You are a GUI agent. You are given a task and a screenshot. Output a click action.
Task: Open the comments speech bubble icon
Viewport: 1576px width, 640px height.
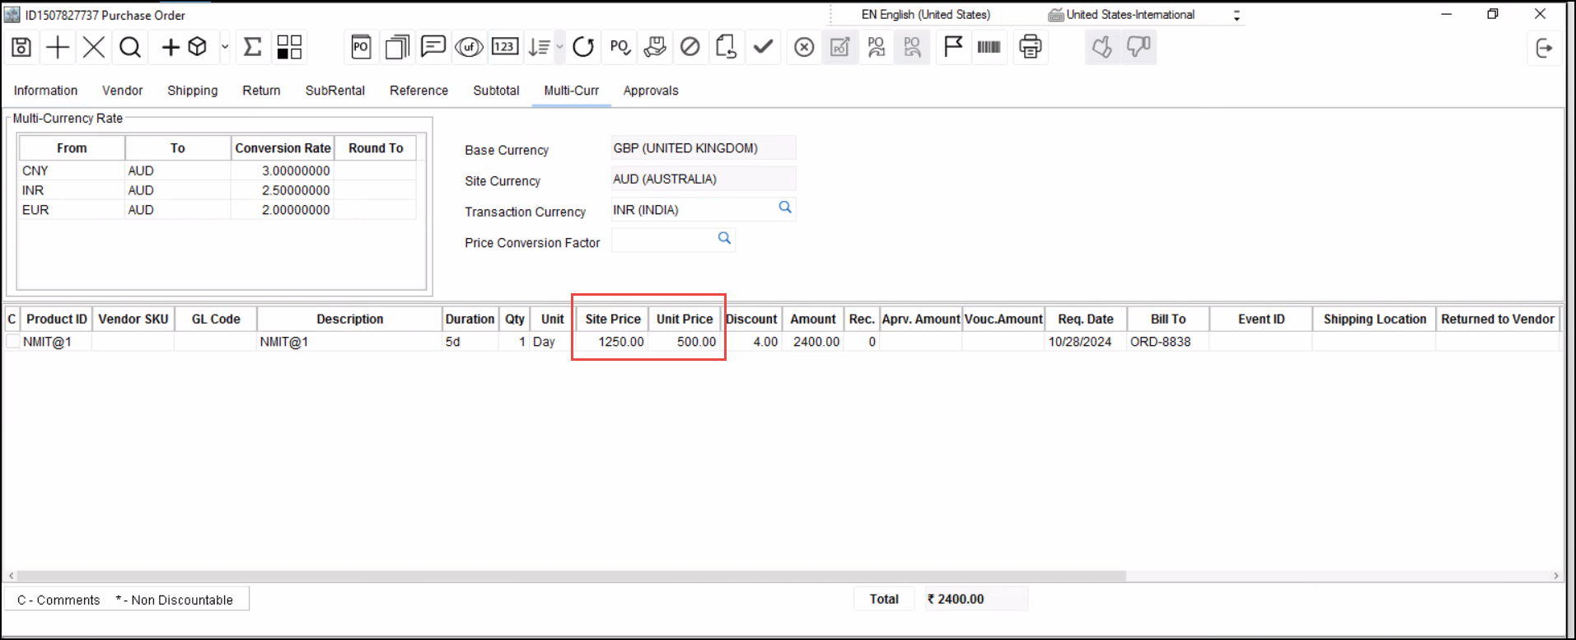(433, 47)
